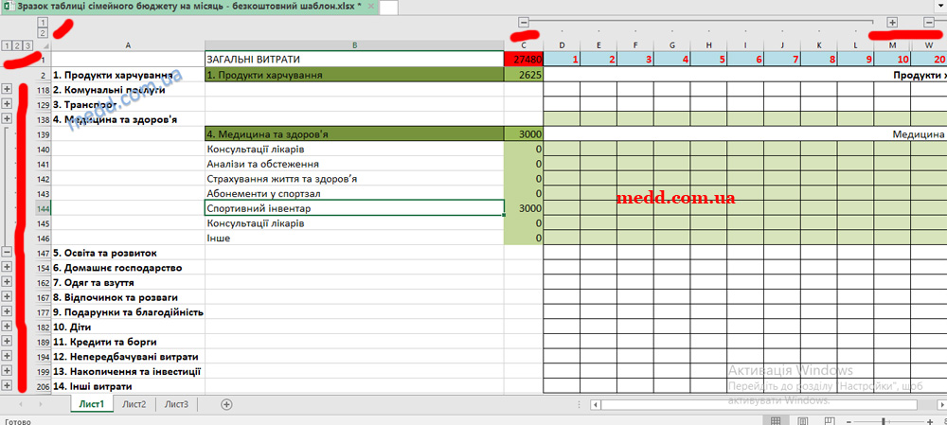Expand the group beside row 154

click(x=8, y=267)
